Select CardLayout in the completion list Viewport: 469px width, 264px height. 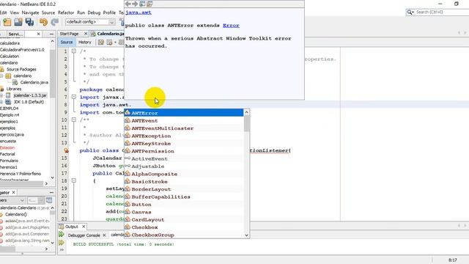click(x=184, y=219)
